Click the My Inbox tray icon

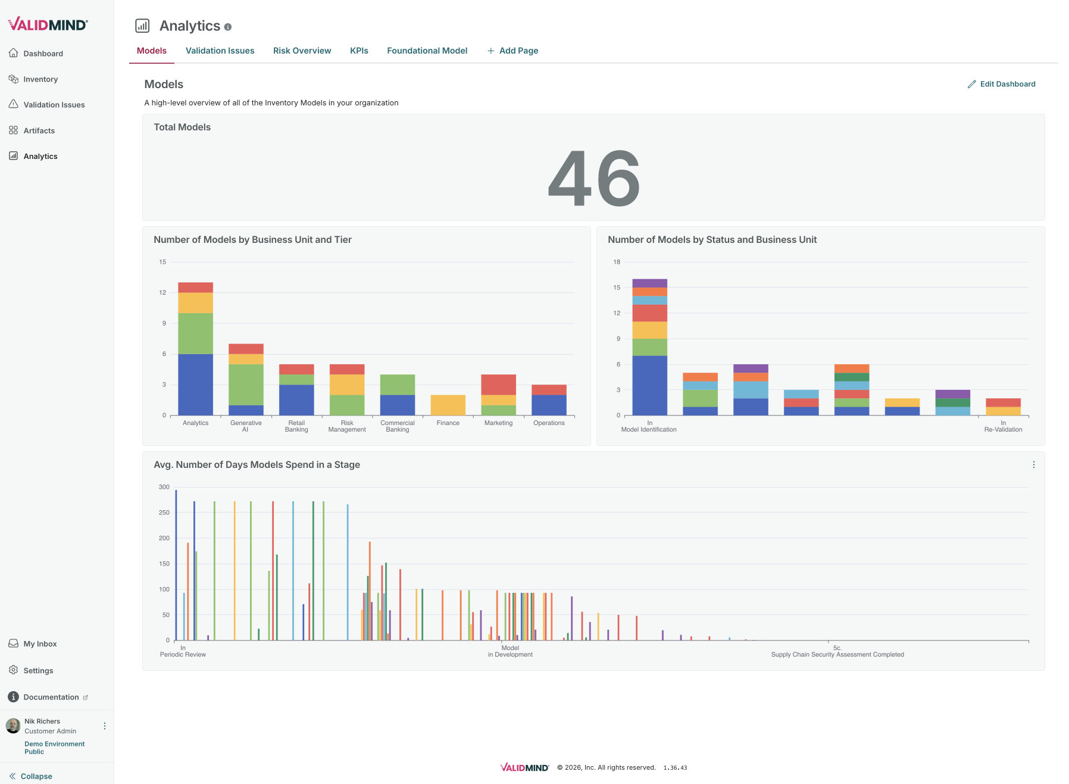13,644
